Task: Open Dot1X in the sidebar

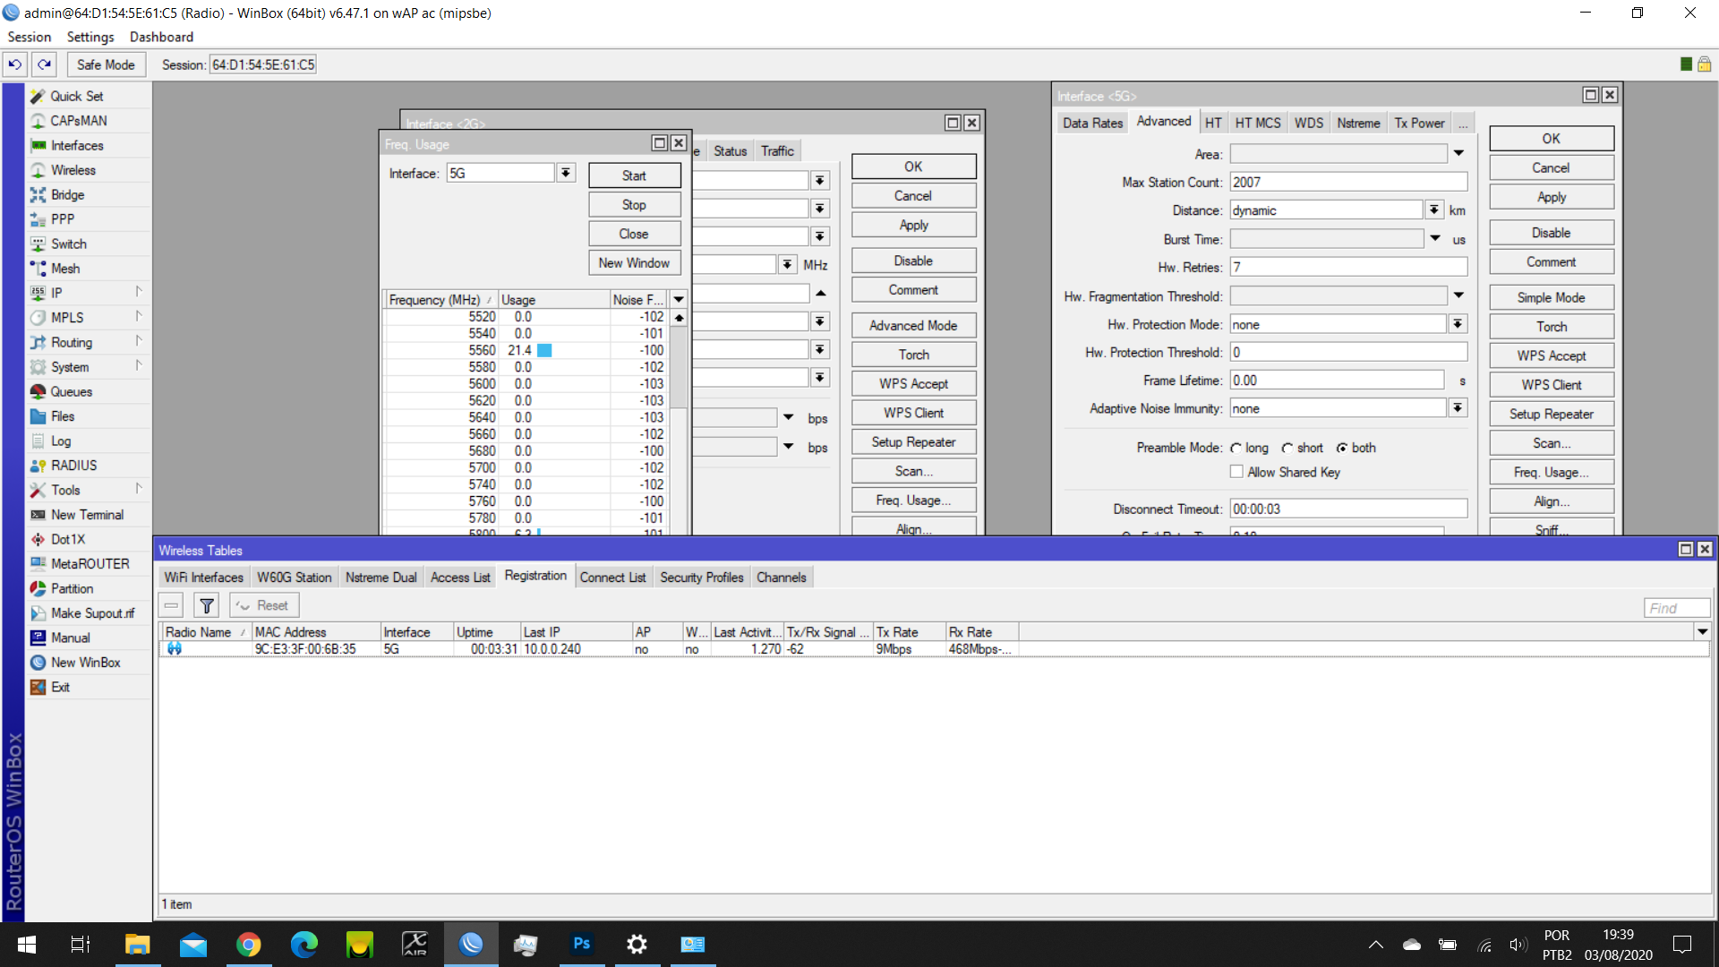Action: pos(68,539)
